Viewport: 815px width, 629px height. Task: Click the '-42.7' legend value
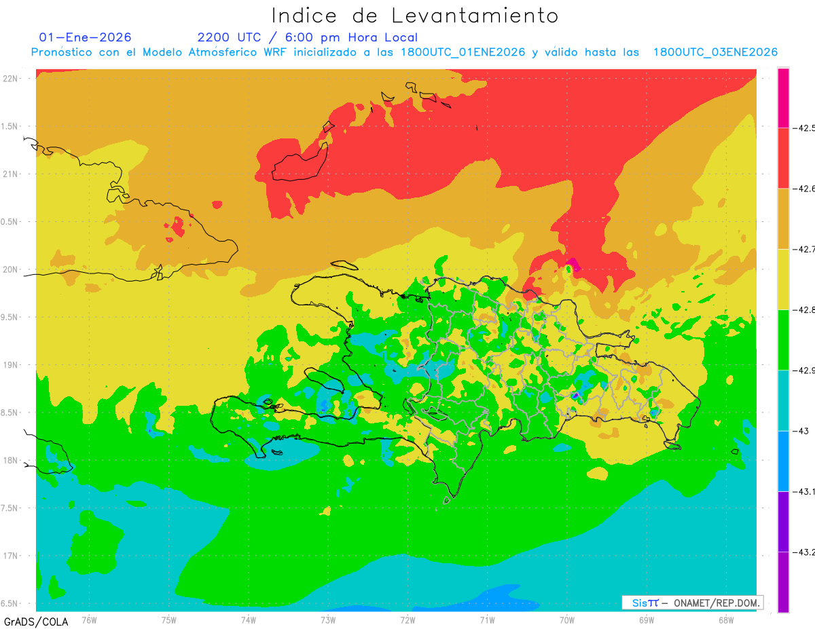[x=804, y=249]
